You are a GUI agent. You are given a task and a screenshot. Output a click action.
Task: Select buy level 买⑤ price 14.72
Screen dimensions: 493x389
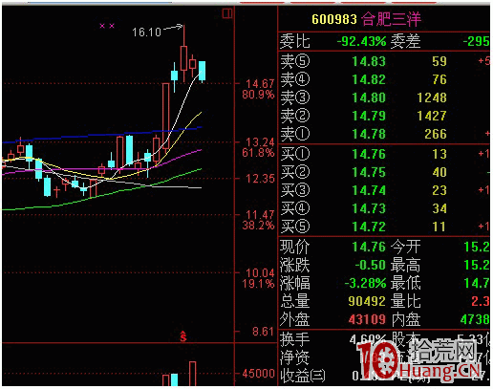pyautogui.click(x=369, y=227)
